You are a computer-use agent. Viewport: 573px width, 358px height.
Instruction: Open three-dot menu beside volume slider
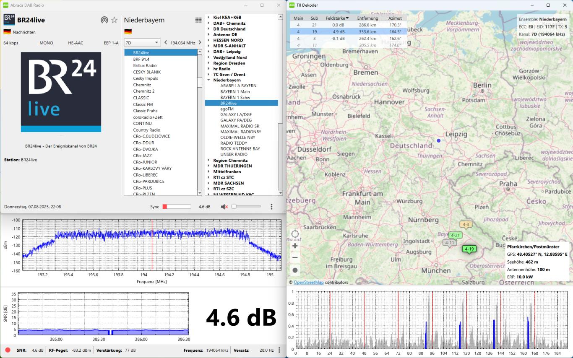pos(271,207)
